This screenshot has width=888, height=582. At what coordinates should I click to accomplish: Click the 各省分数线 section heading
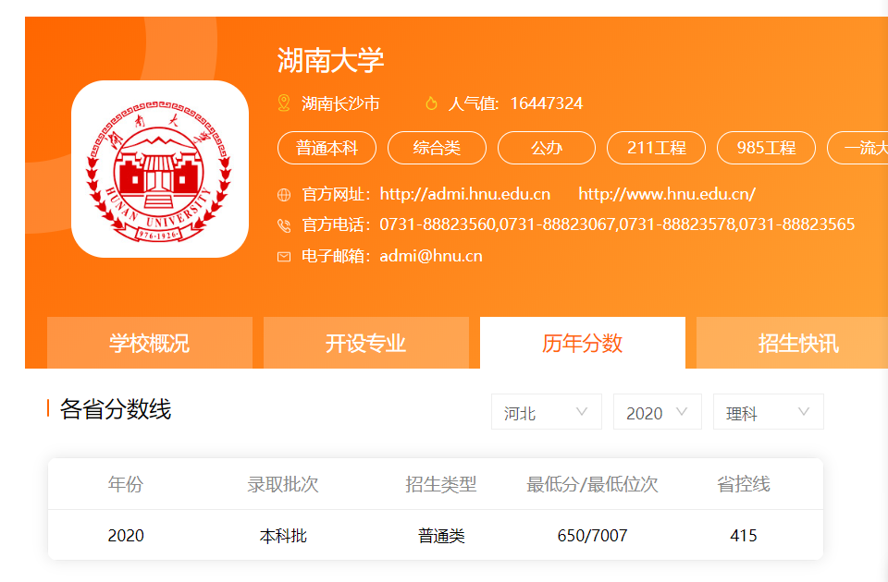[x=116, y=409]
